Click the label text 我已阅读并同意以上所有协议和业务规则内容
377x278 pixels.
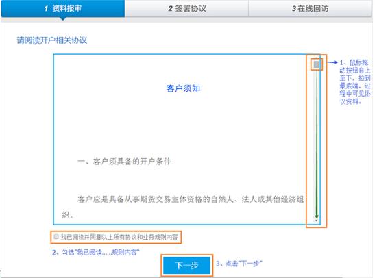pos(119,237)
